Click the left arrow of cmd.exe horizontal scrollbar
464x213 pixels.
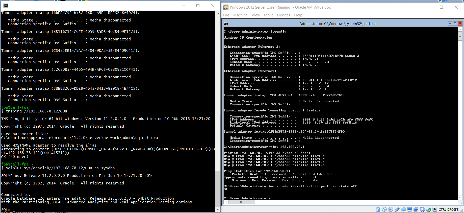(226, 202)
